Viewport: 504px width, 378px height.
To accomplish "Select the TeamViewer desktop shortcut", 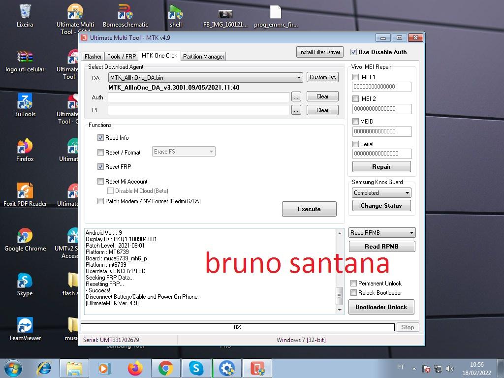I will click(x=25, y=329).
